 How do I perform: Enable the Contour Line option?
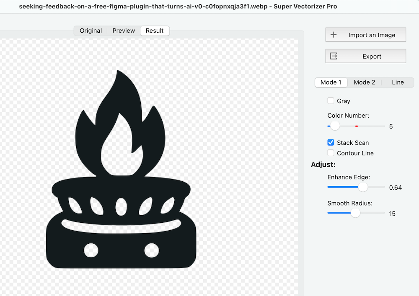coord(331,153)
